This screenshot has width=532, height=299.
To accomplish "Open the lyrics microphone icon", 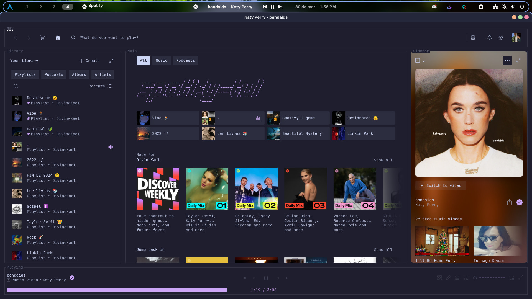I will (448, 278).
